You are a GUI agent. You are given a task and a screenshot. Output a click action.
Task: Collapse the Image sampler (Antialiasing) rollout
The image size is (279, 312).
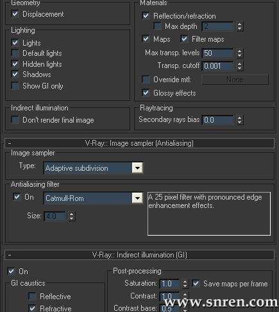pyautogui.click(x=10, y=143)
